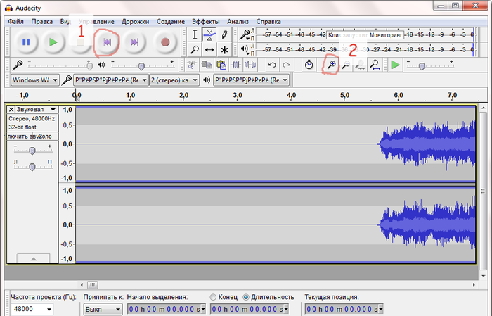Viewport: 492px width, 316px height.
Task: Open the Дорожки menu
Action: [134, 21]
